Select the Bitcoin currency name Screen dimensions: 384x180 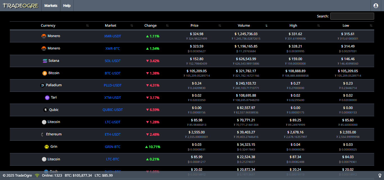[x=54, y=73]
